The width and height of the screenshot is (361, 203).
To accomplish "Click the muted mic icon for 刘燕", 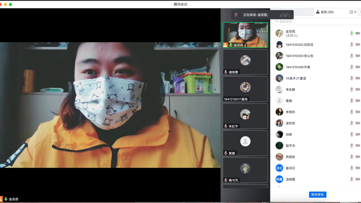I will [352, 134].
